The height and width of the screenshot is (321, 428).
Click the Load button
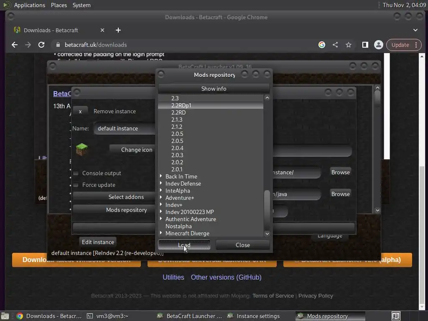(184, 245)
